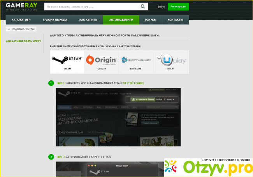Click the 'Выберите систему распространения игры' text

[x=95, y=46]
